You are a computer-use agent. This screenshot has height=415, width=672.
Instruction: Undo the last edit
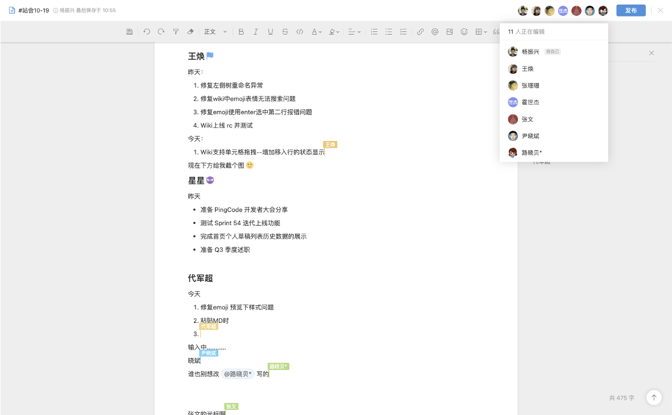[x=147, y=32]
